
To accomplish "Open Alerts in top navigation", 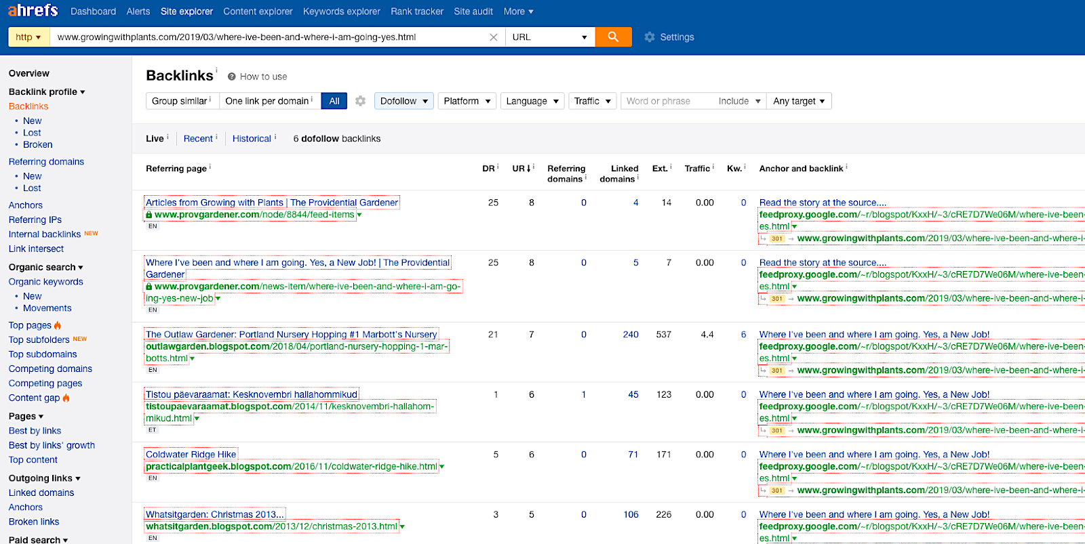I will [138, 12].
